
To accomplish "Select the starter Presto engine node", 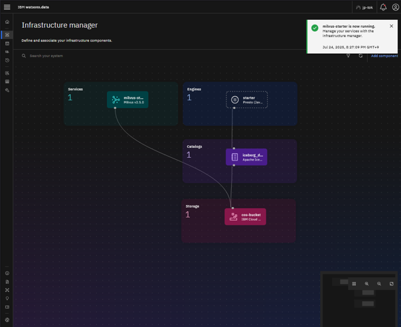I will [246, 99].
